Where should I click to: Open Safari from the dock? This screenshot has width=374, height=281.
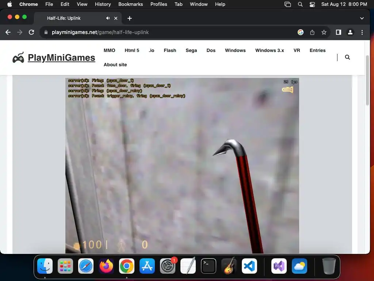[86, 266]
